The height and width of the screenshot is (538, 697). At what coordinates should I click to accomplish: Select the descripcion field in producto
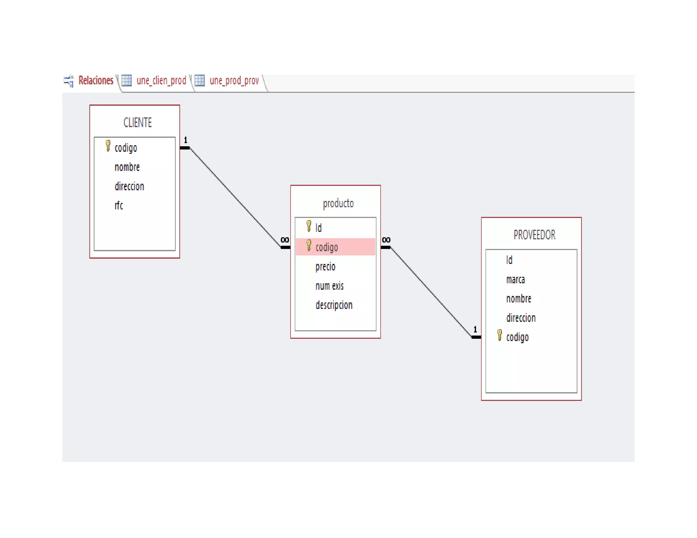[334, 305]
